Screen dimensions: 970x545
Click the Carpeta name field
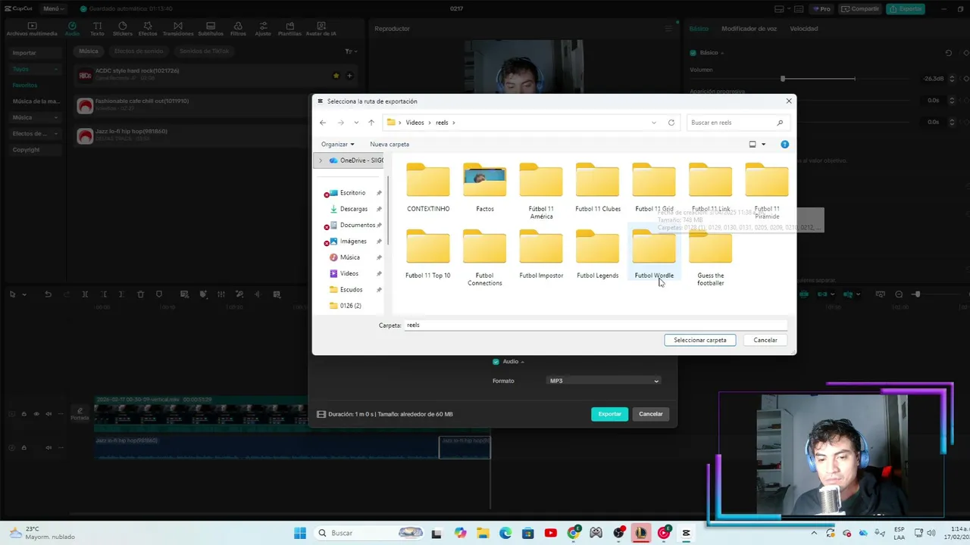[x=596, y=325]
